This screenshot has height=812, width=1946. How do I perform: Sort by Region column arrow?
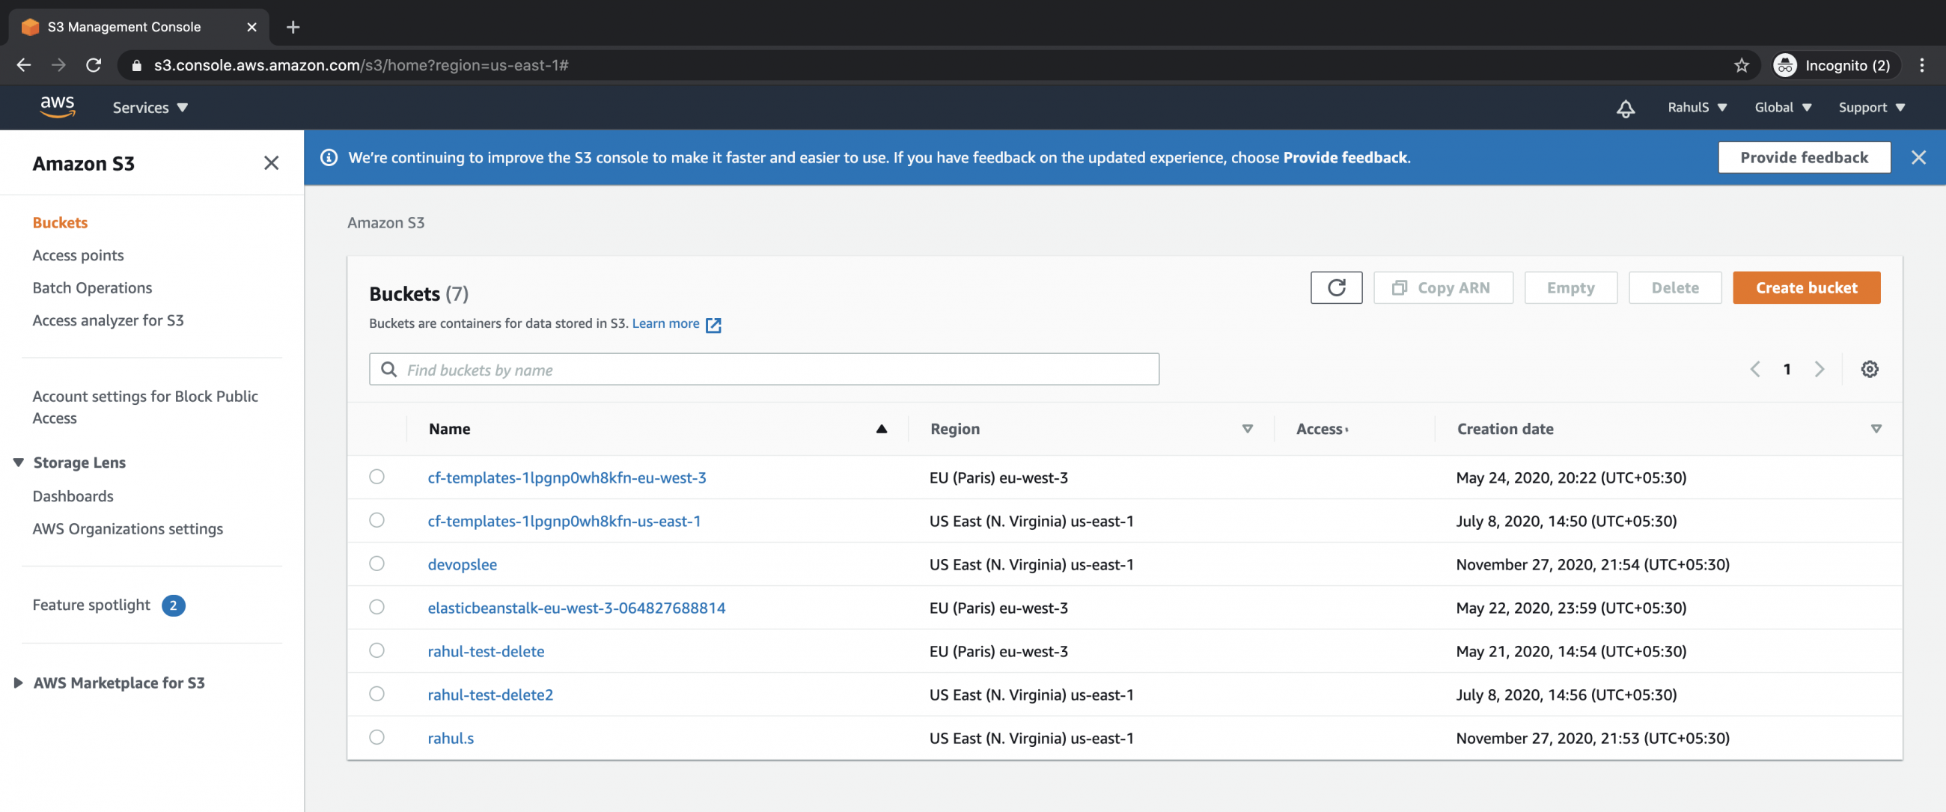pos(1247,429)
